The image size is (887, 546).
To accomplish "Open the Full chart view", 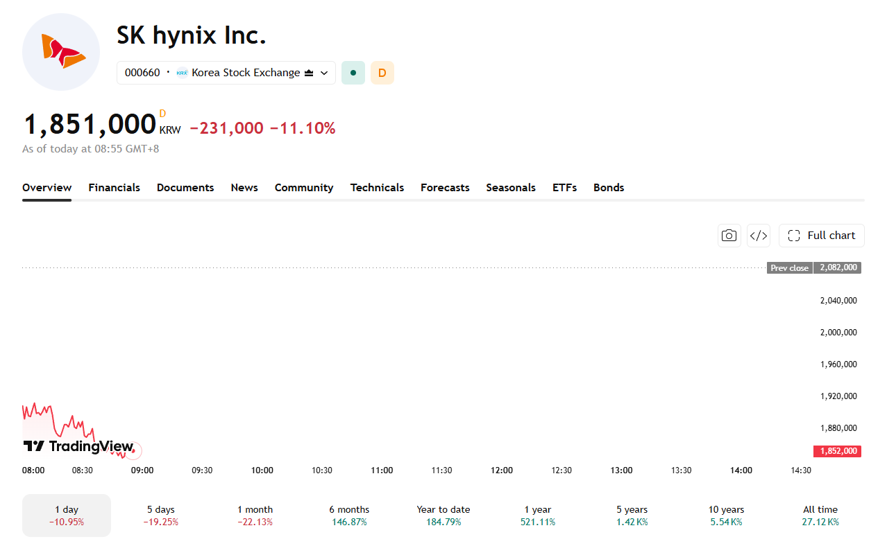I will 822,236.
